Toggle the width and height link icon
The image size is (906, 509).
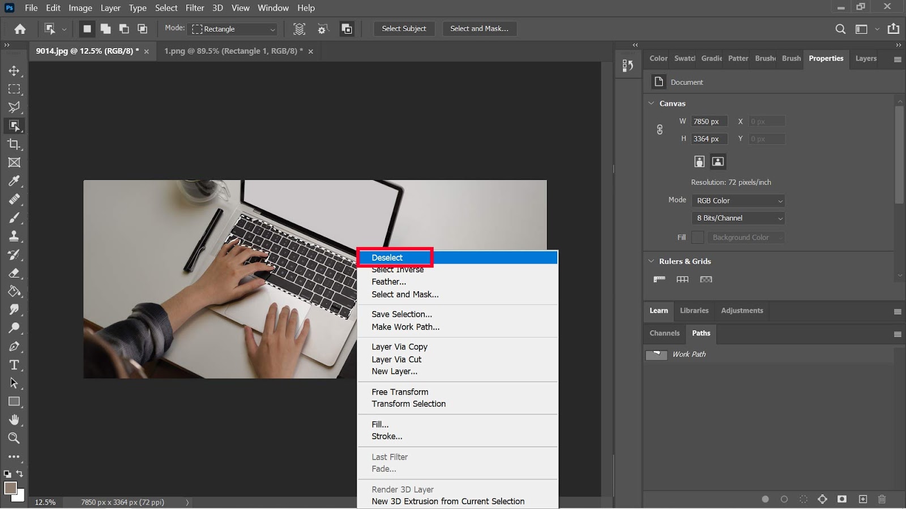pos(660,130)
